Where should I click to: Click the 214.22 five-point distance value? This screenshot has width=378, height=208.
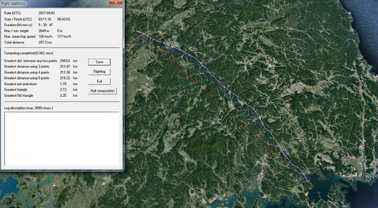pos(65,78)
